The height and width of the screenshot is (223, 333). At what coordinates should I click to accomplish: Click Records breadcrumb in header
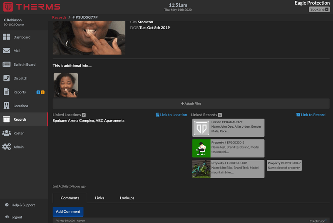60,17
